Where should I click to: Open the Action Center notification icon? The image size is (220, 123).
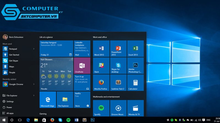tap(204, 120)
